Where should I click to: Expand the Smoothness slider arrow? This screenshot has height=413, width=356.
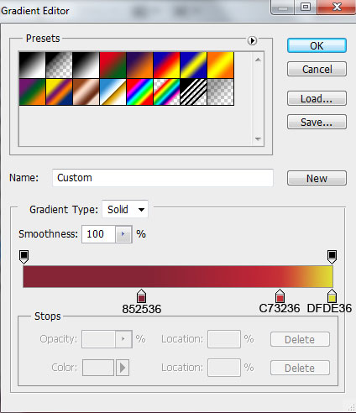[x=123, y=234]
